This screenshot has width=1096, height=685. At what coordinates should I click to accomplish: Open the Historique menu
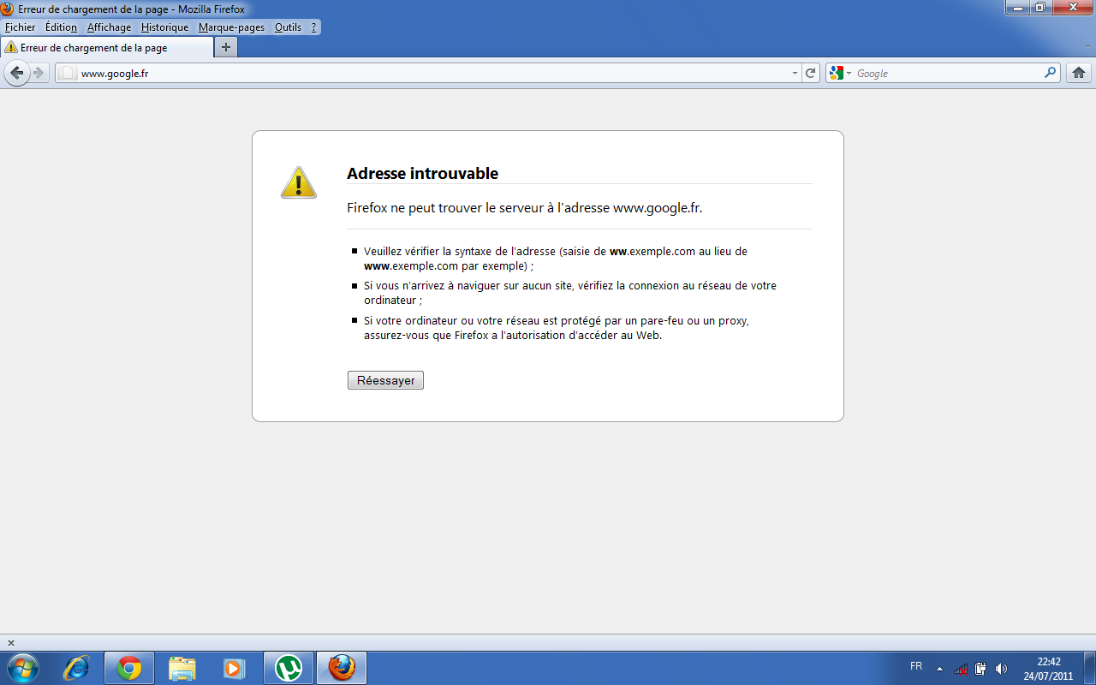point(164,27)
